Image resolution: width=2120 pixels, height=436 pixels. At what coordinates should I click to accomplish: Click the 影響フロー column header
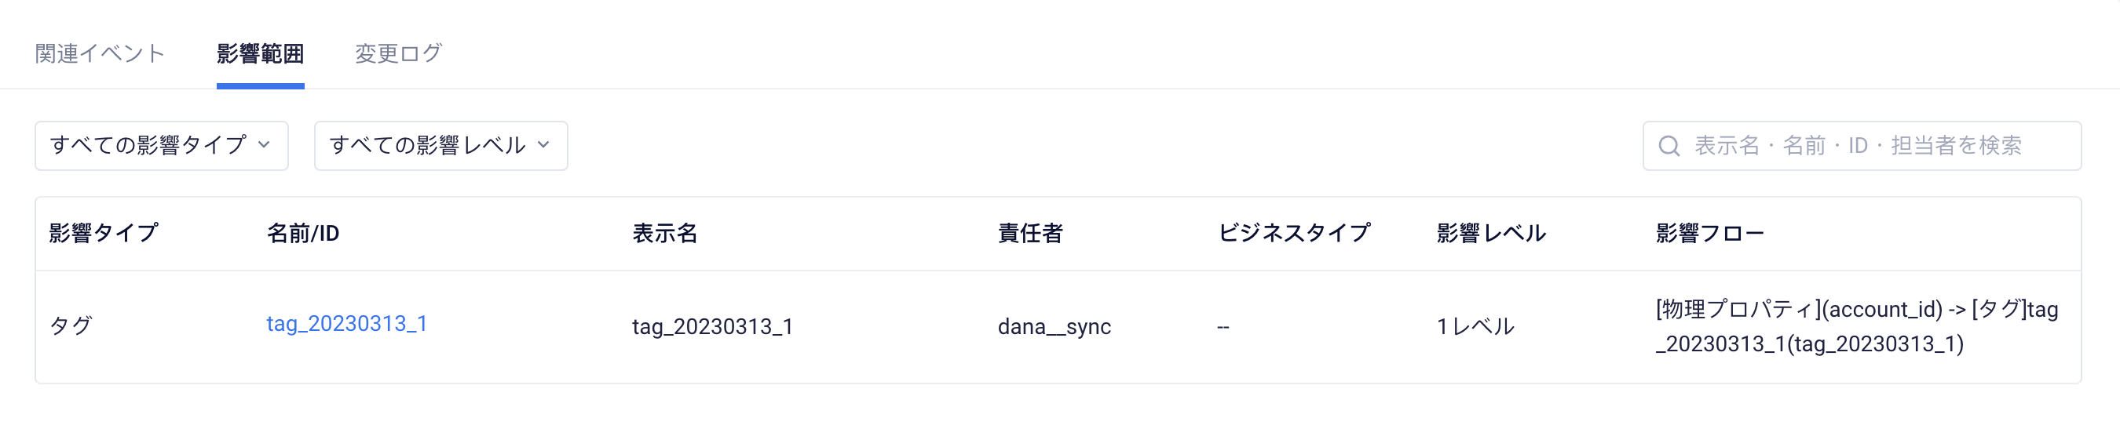(x=1710, y=234)
